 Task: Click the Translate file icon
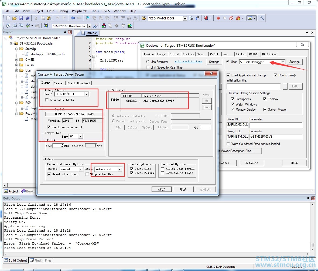[x=8, y=26]
